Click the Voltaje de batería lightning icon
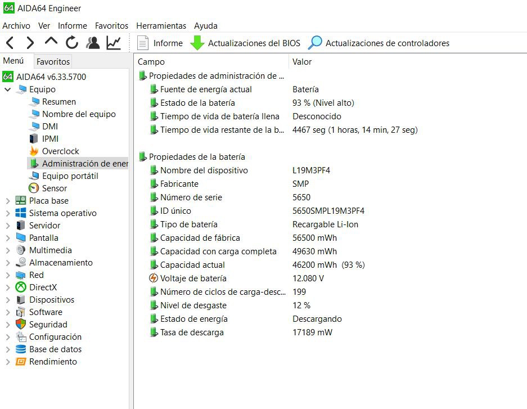The image size is (527, 409). pyautogui.click(x=153, y=278)
